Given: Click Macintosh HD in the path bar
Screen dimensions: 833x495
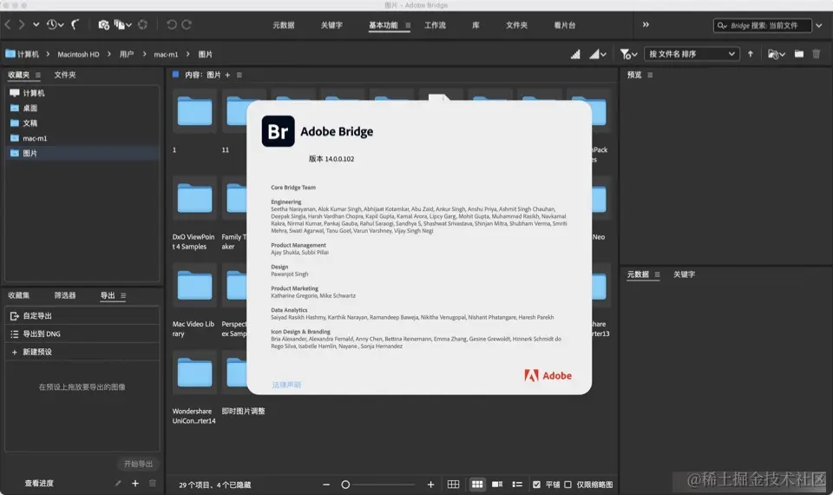Looking at the screenshot, I should [78, 54].
